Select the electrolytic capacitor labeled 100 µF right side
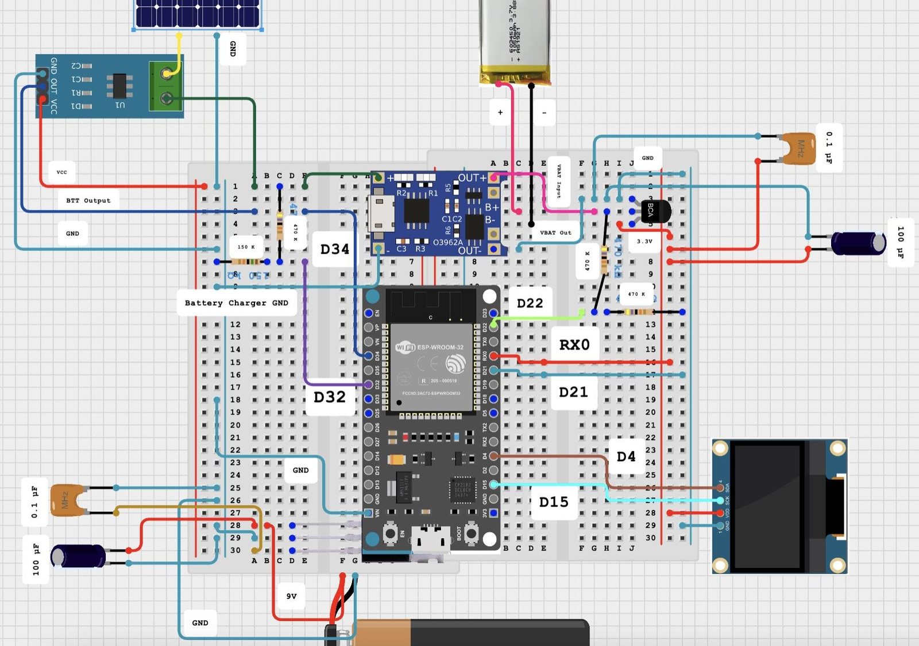Image resolution: width=919 pixels, height=646 pixels. tap(858, 243)
